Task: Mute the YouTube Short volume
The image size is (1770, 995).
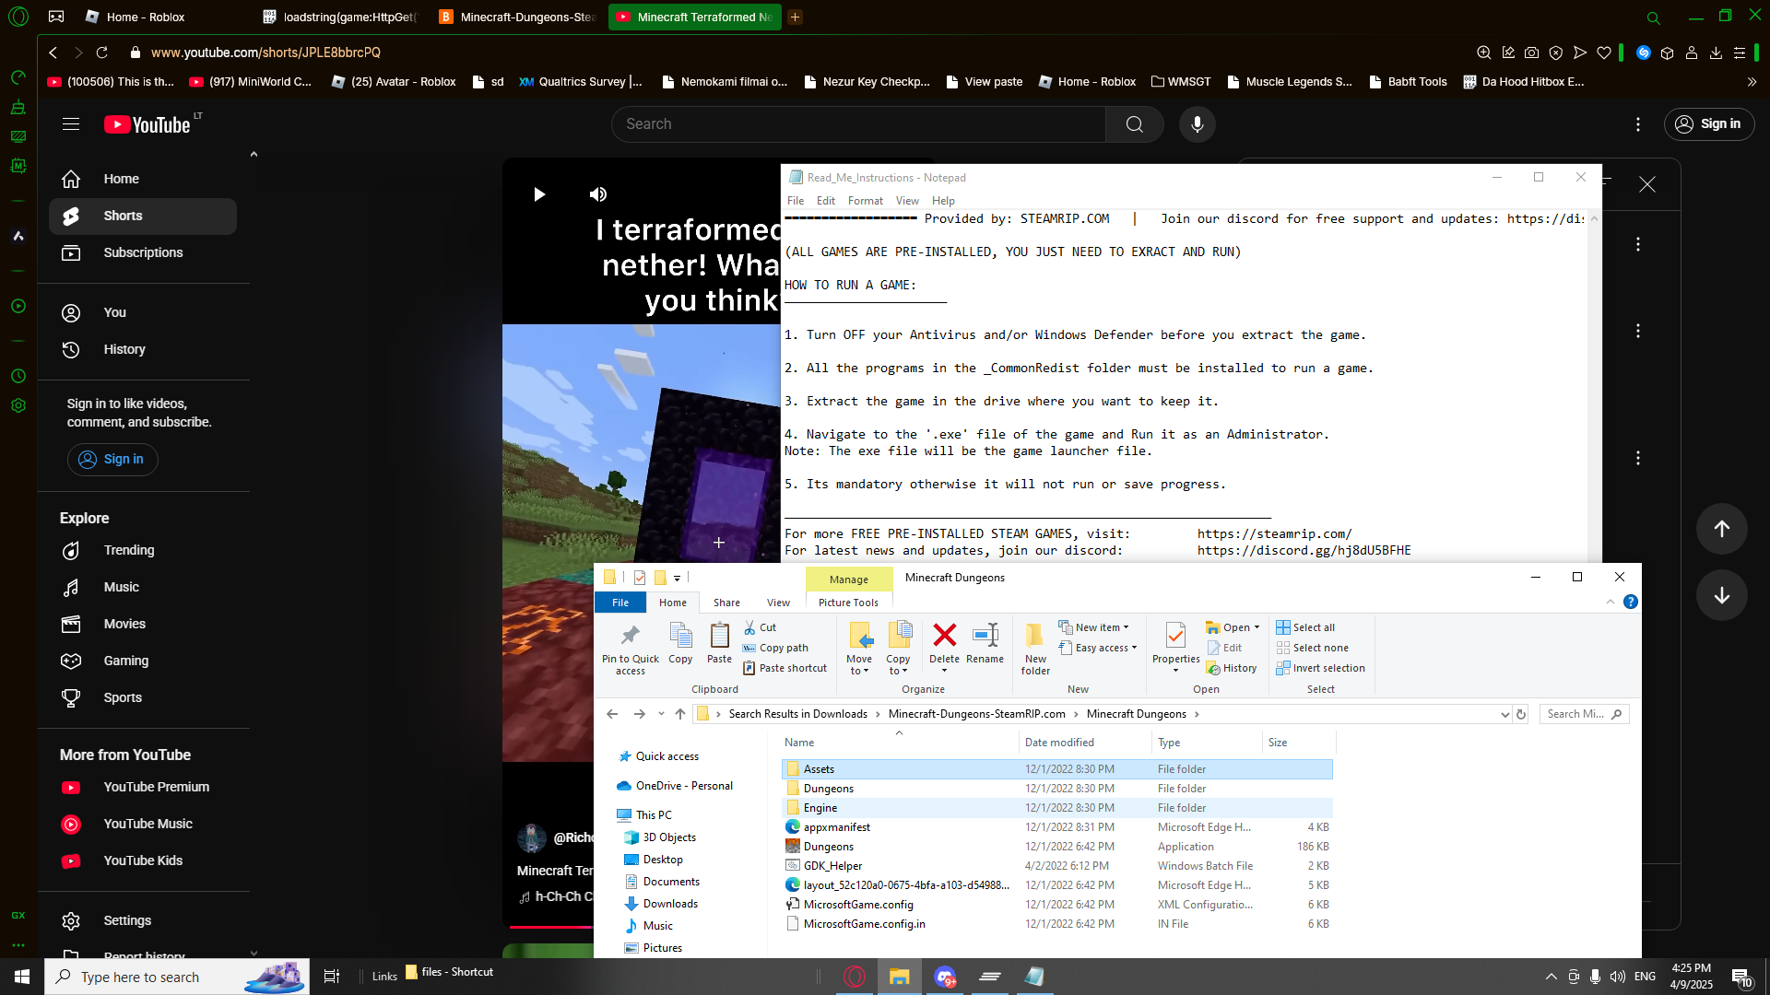Action: tap(598, 194)
